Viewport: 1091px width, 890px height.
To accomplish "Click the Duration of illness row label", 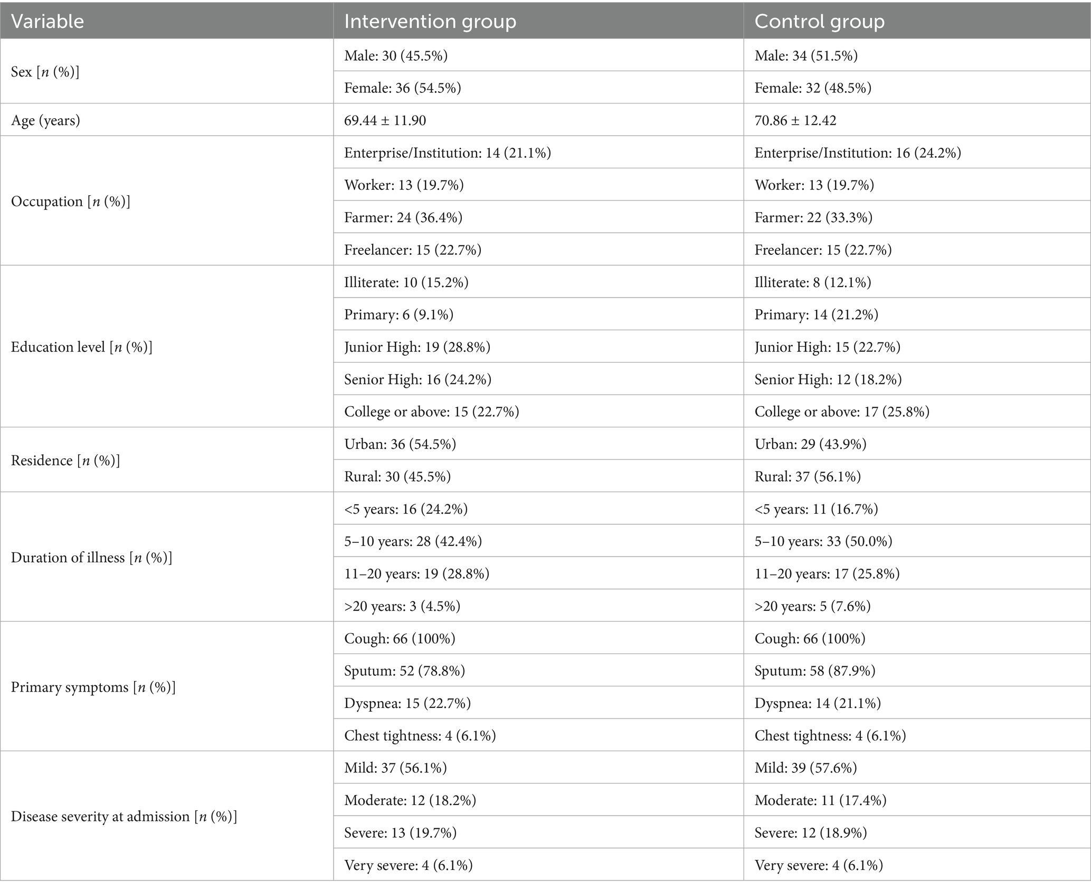I will click(x=91, y=558).
